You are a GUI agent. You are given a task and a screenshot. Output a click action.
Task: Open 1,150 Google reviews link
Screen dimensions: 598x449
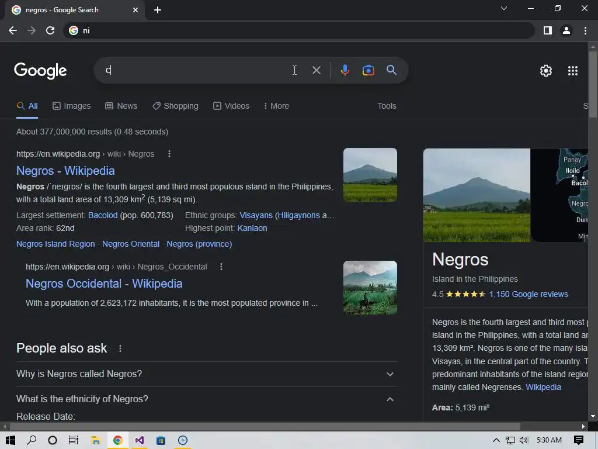tap(528, 295)
